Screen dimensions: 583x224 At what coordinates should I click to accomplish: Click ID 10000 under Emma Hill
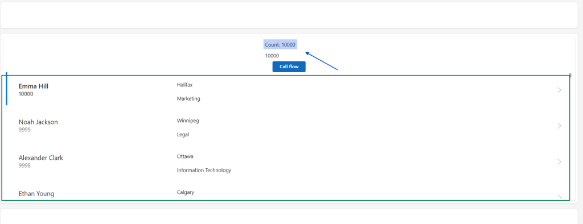tap(26, 94)
